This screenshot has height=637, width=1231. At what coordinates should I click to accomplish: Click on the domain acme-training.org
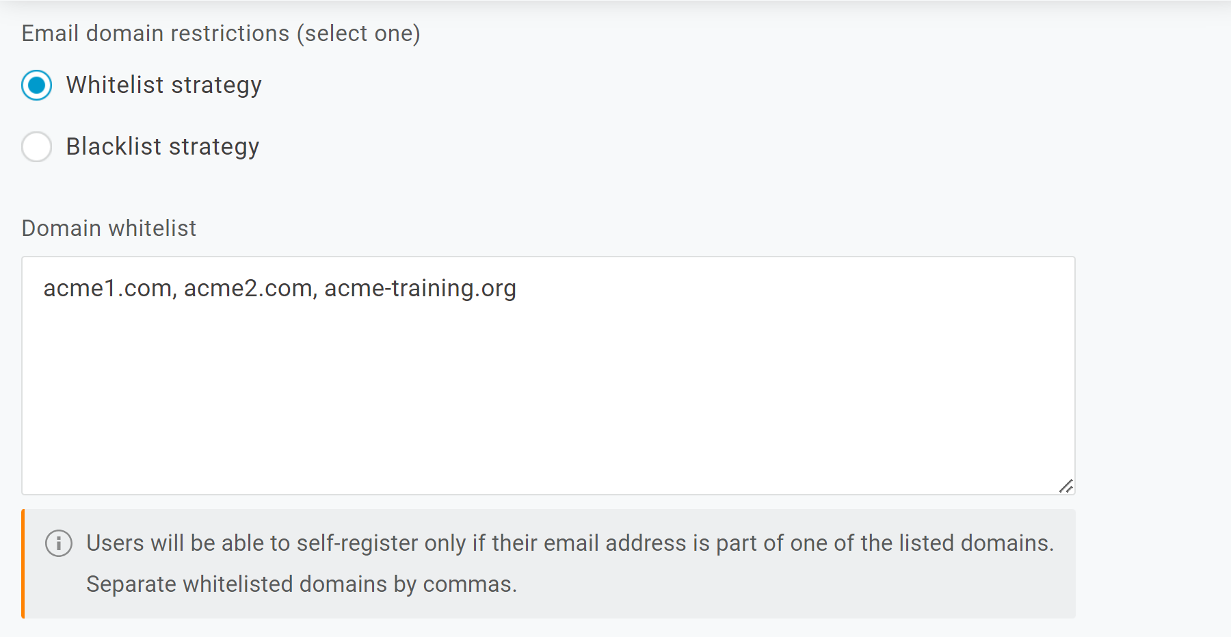pos(420,288)
